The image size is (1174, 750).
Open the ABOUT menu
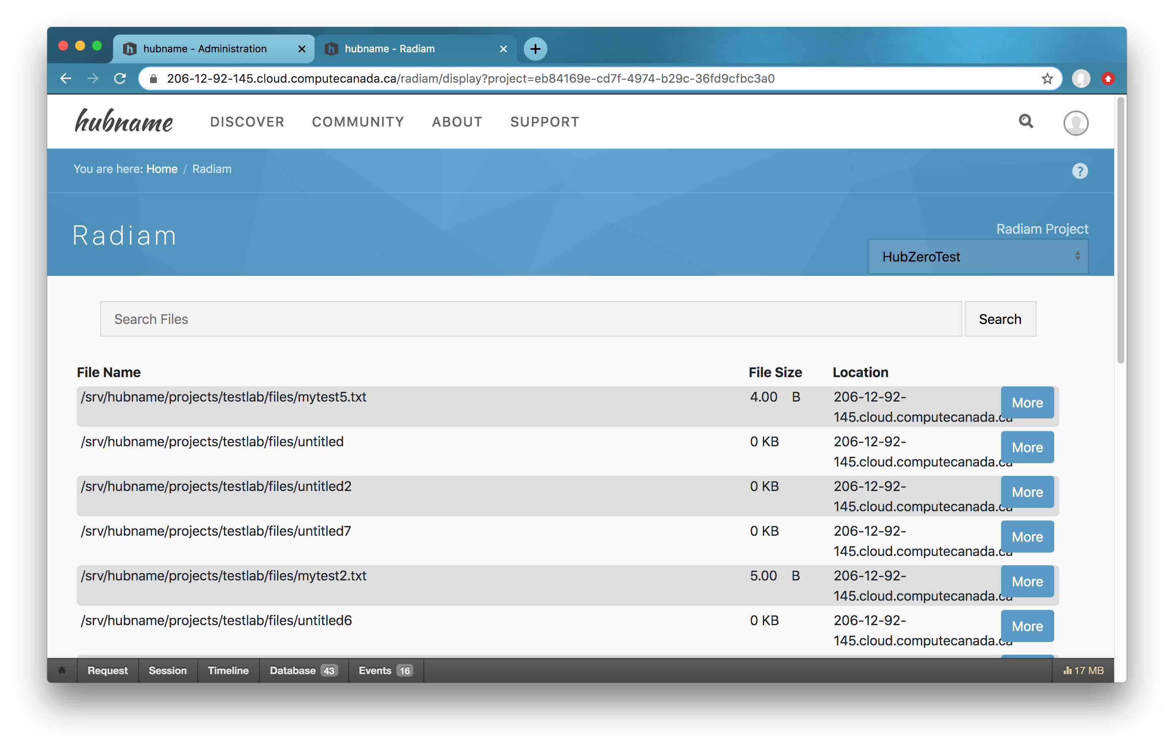[457, 122]
